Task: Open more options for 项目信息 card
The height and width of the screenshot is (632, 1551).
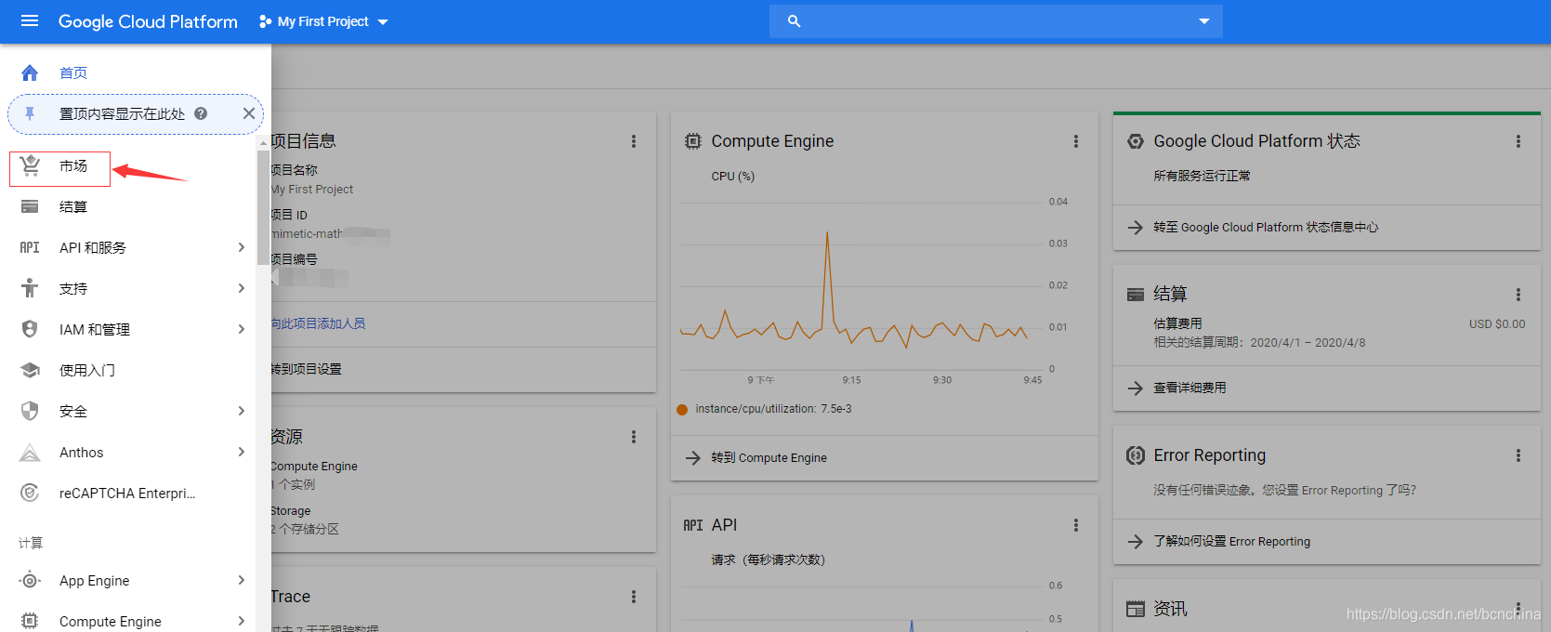Action: pyautogui.click(x=634, y=141)
